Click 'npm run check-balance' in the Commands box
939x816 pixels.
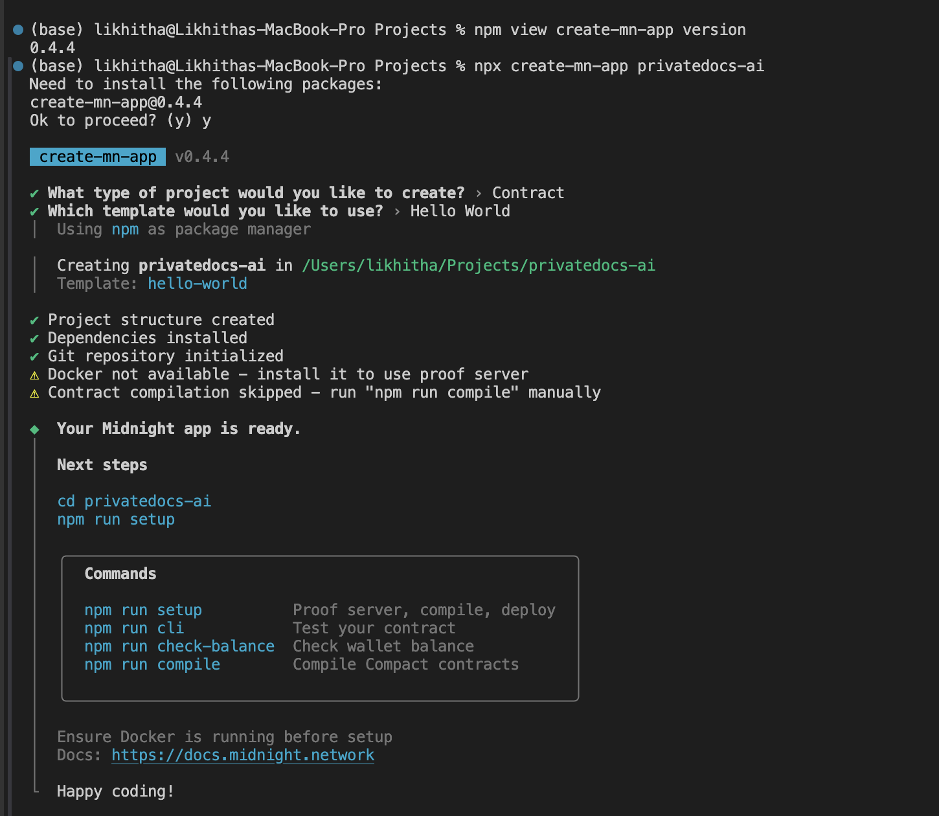[179, 646]
